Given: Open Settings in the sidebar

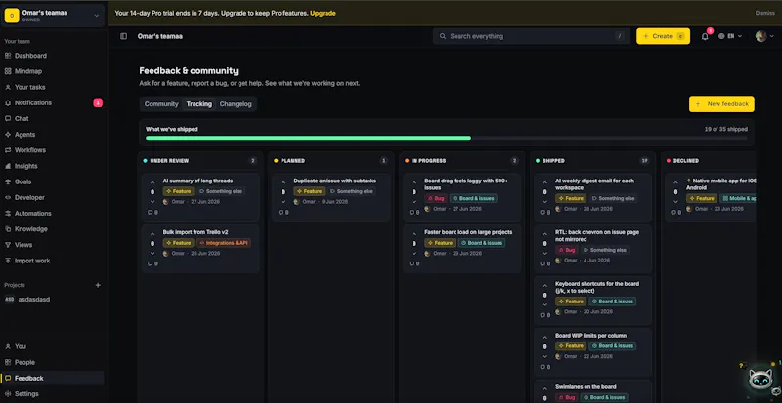Looking at the screenshot, I should tap(53, 393).
